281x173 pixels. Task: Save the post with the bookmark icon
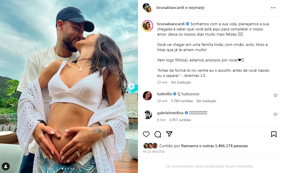[274, 134]
